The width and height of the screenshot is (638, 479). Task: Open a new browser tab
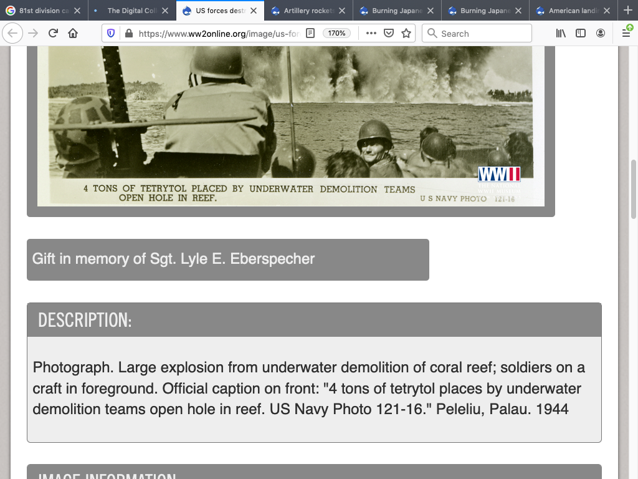627,11
